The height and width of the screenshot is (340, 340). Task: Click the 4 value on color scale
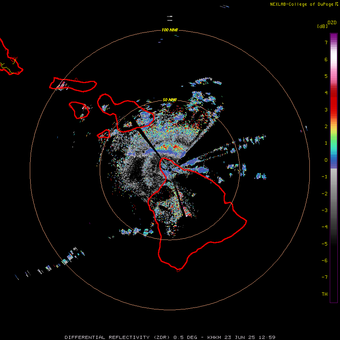(326, 93)
